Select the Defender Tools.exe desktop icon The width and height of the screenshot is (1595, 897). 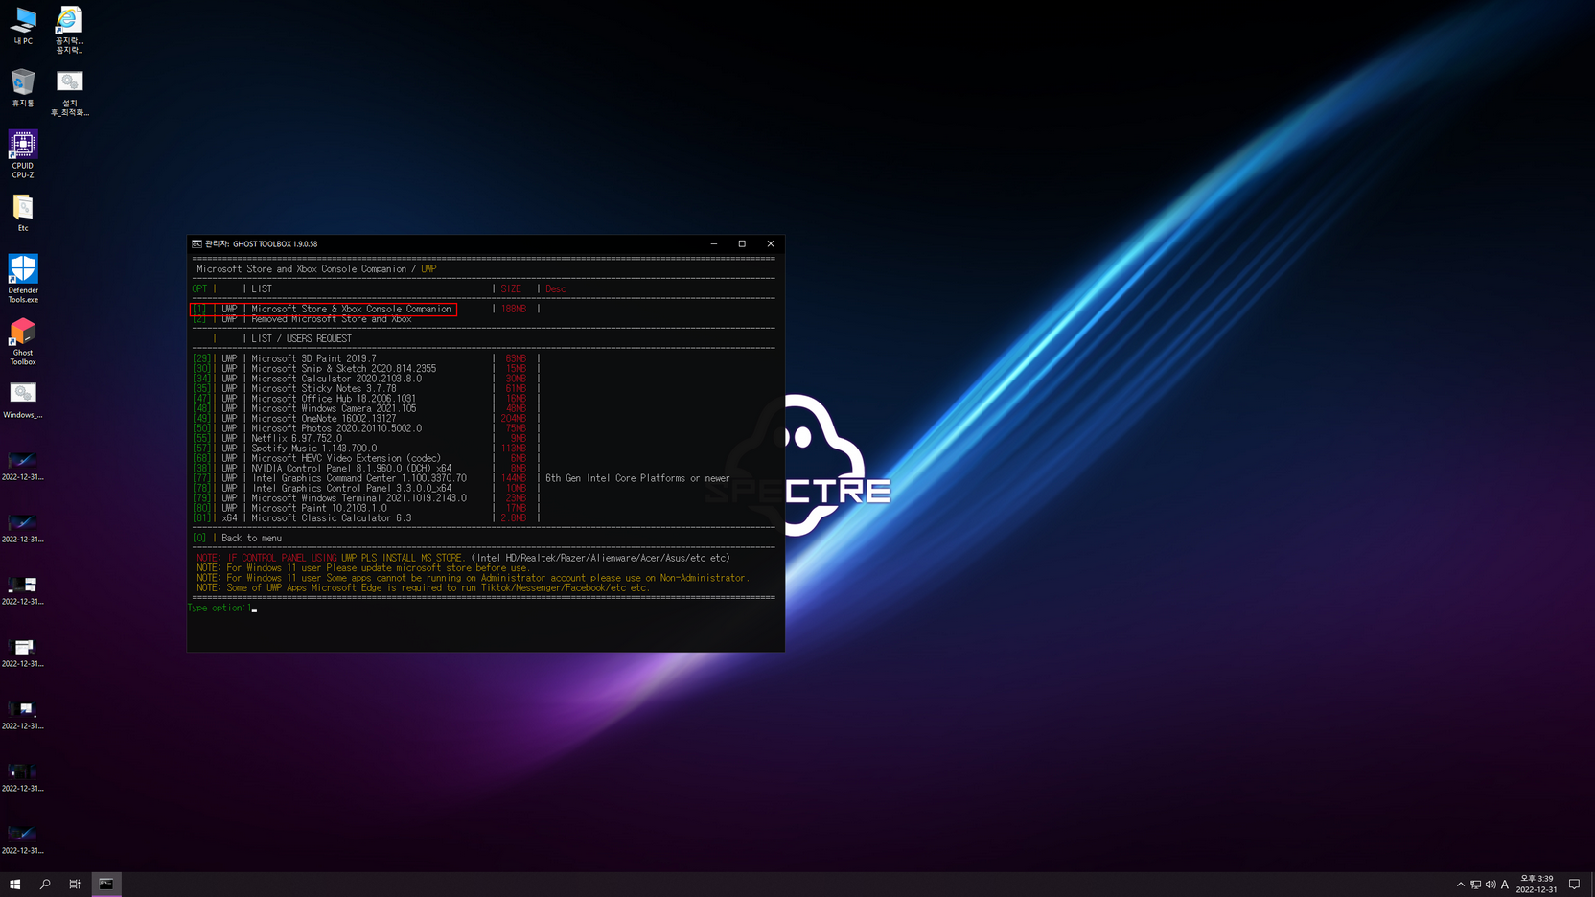[x=23, y=279]
